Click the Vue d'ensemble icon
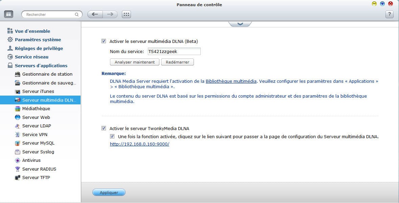399x203 pixels. click(10, 31)
